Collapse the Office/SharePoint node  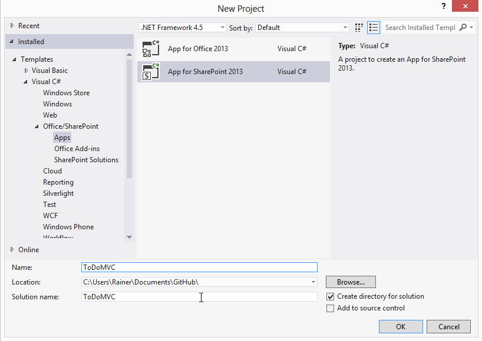pyautogui.click(x=37, y=126)
